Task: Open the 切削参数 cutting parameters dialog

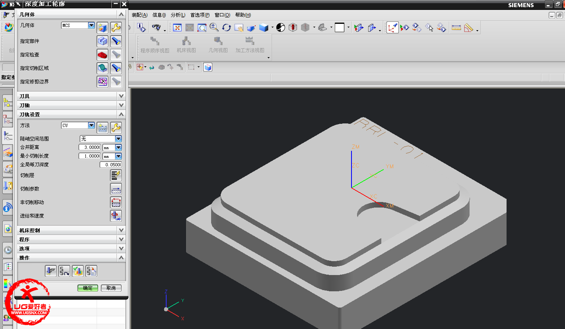Action: point(116,189)
